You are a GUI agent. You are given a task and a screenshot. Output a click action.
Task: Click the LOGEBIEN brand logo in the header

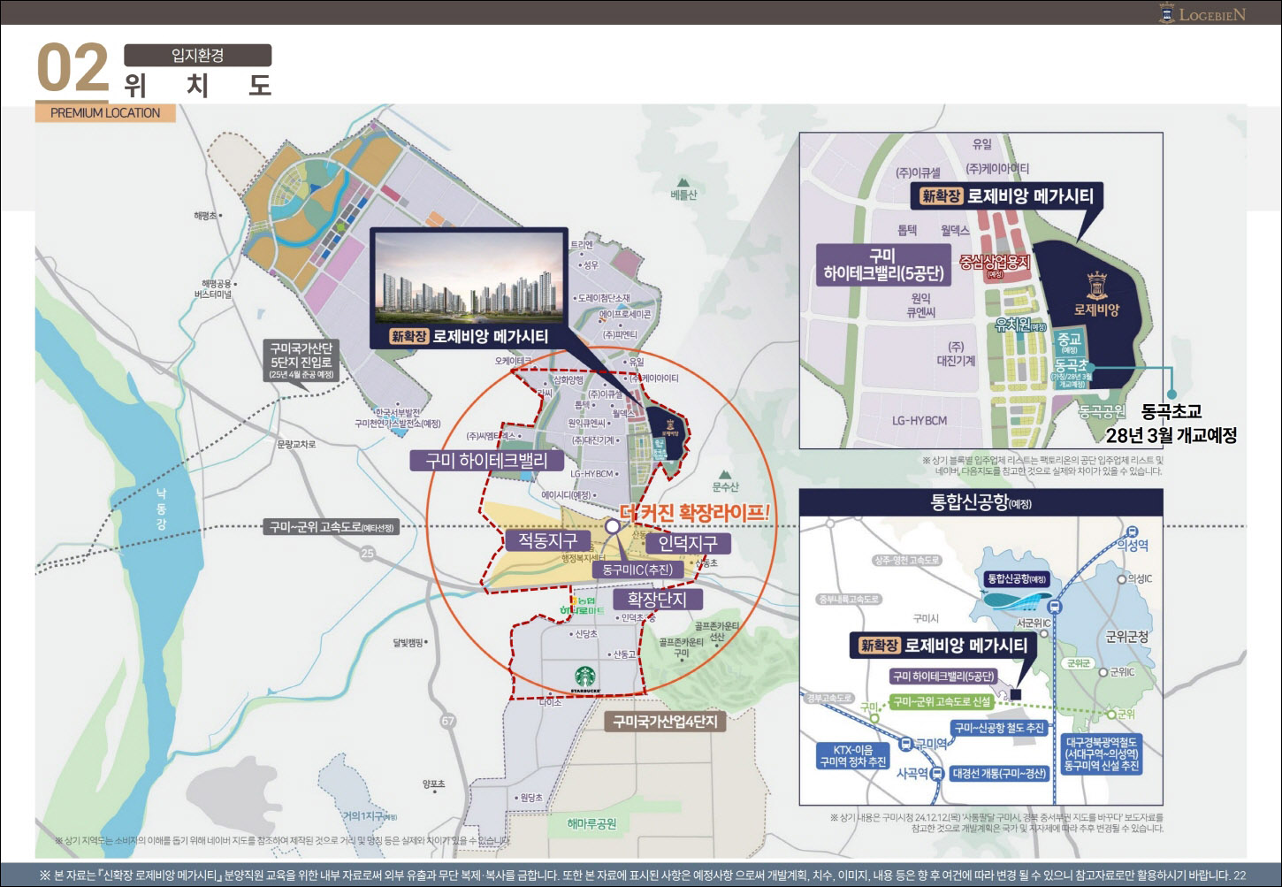click(1202, 13)
